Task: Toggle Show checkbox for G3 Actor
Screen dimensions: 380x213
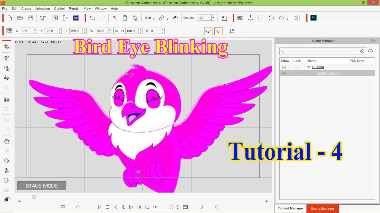Action: [x=284, y=67]
